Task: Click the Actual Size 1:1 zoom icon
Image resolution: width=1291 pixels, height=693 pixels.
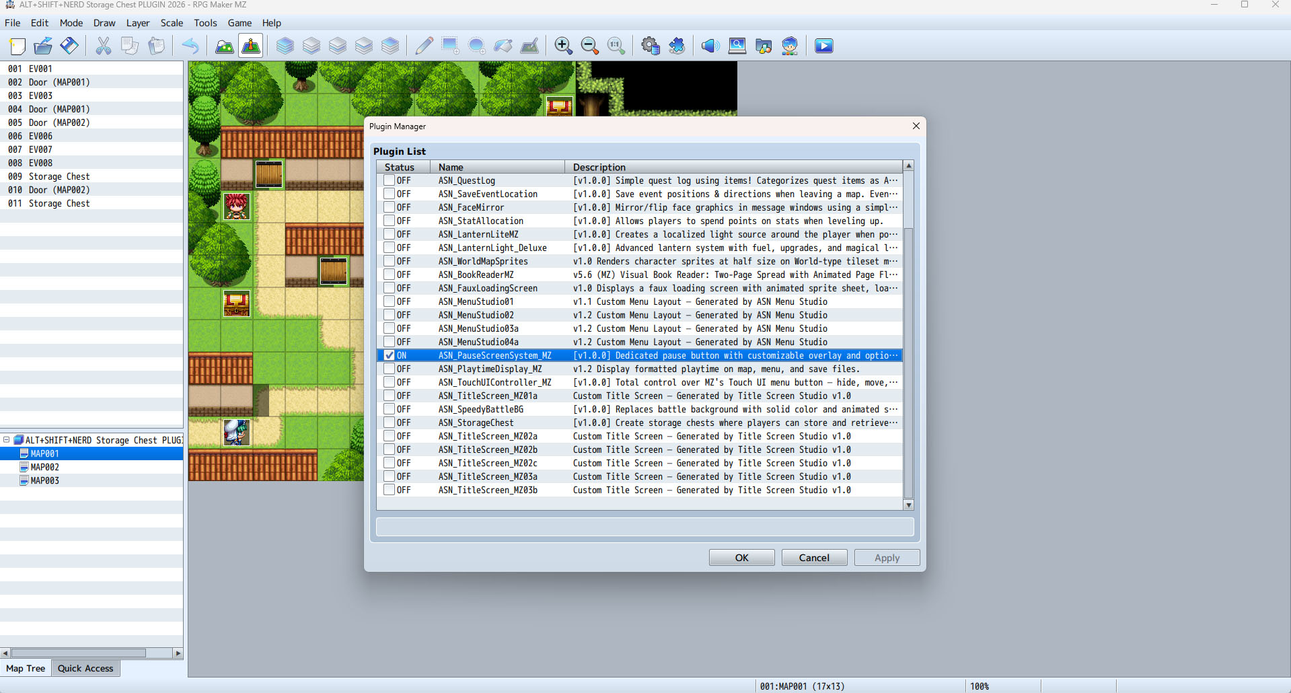Action: (616, 46)
